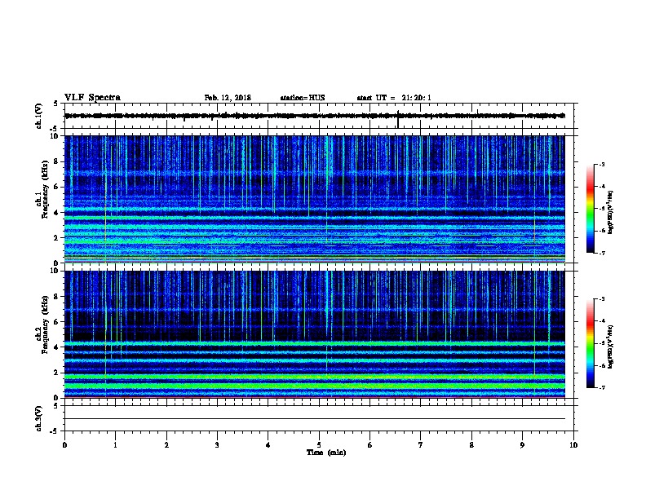Viewport: 646px width, 499px height.
Task: Click the "ch.3(V)" axis label
Action: [38, 418]
